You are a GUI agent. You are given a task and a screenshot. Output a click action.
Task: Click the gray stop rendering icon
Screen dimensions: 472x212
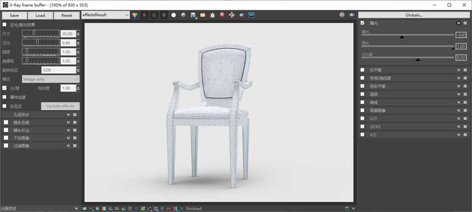342,15
